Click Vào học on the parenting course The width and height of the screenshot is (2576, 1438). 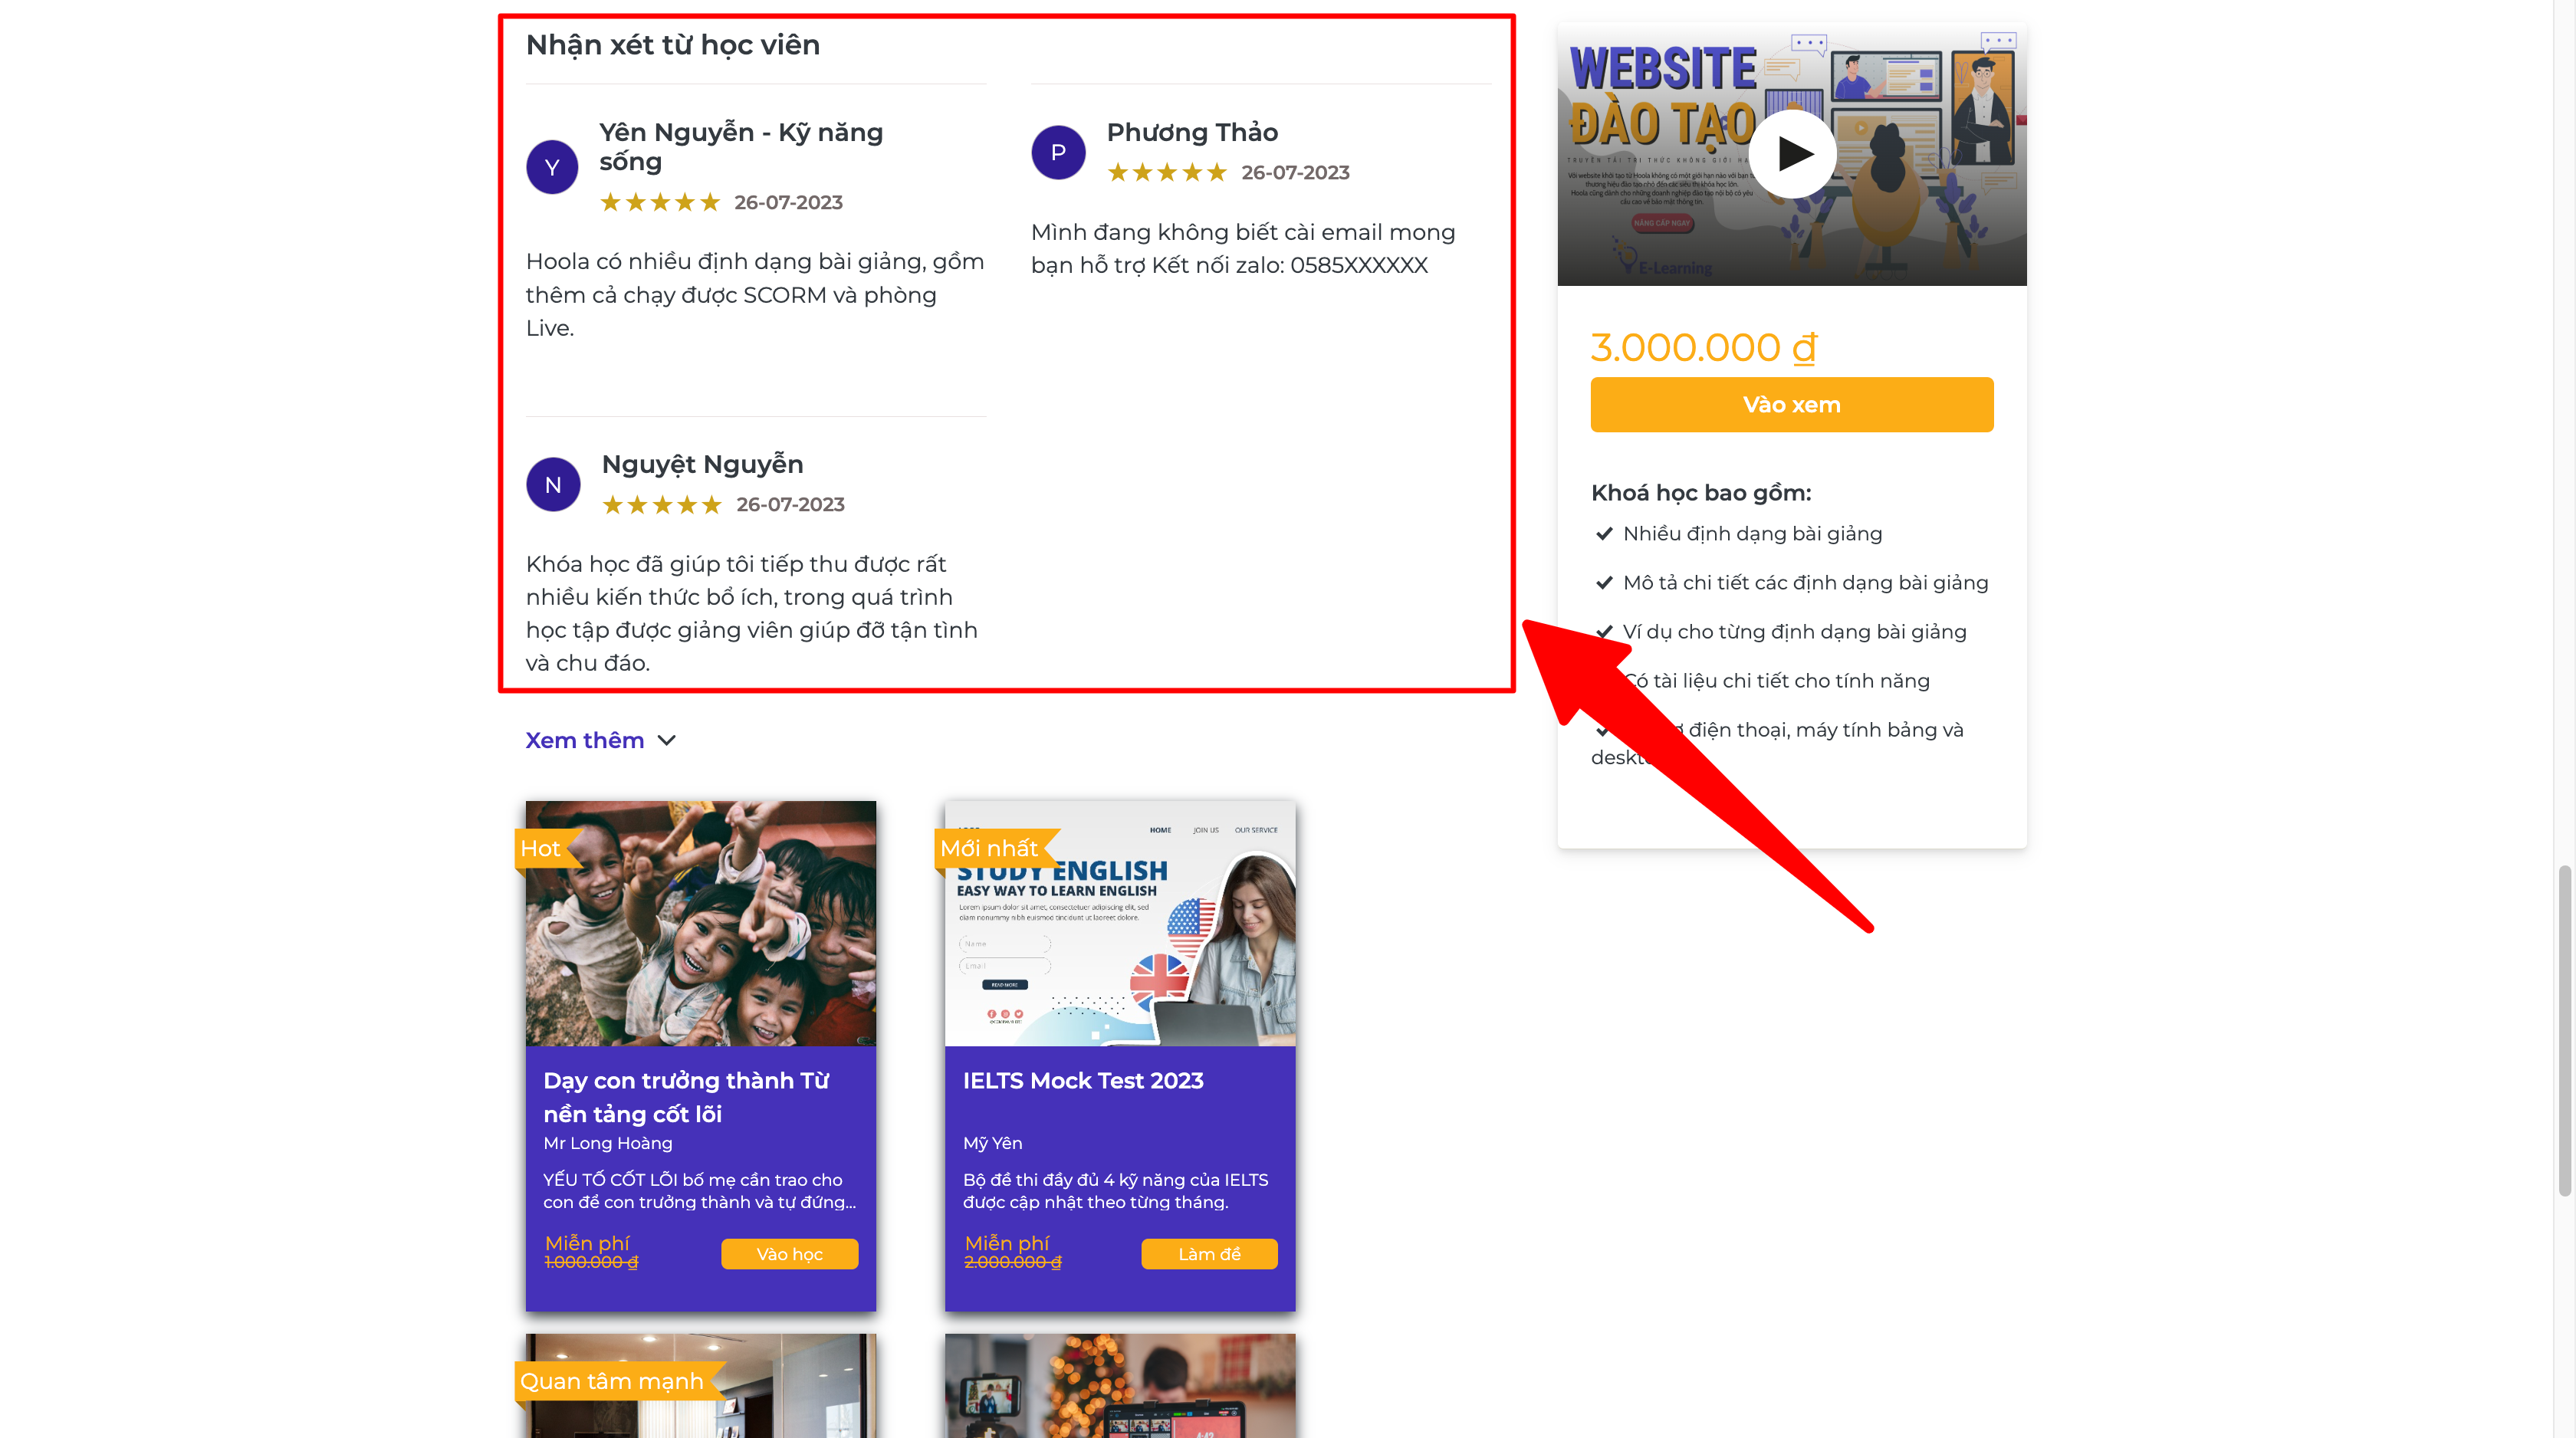789,1254
